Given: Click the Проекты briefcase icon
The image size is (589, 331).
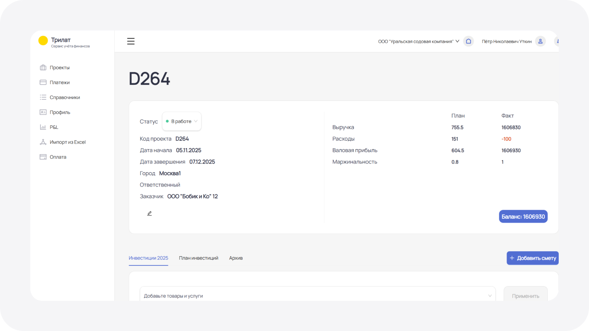Looking at the screenshot, I should click(x=43, y=68).
